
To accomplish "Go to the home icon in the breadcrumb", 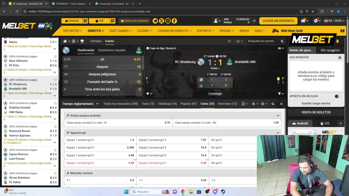I will click(65, 41).
